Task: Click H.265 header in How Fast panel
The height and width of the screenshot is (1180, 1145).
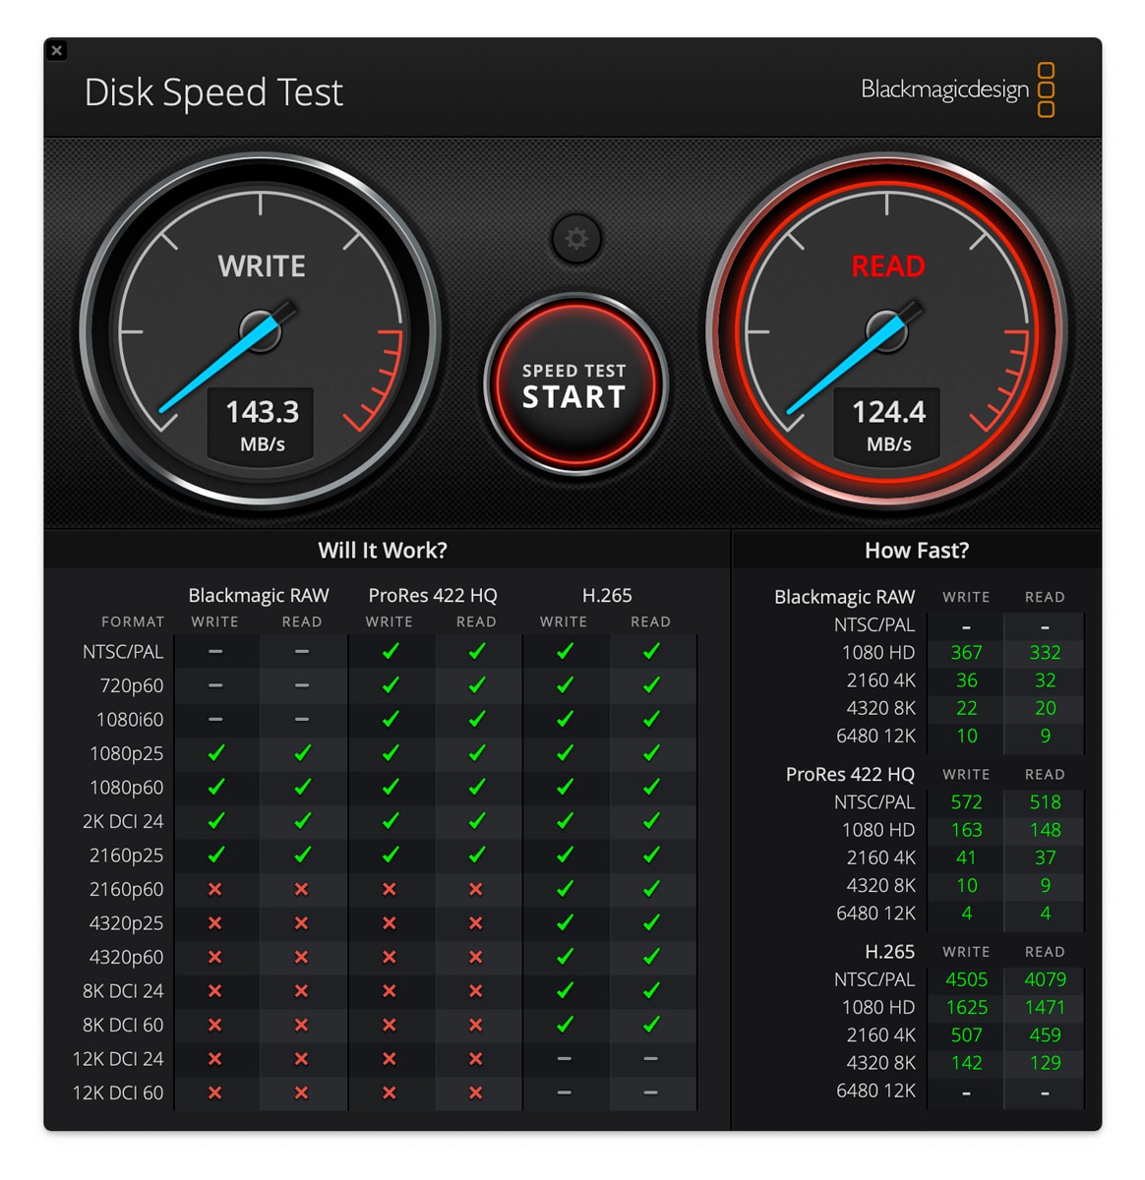Action: [x=889, y=952]
